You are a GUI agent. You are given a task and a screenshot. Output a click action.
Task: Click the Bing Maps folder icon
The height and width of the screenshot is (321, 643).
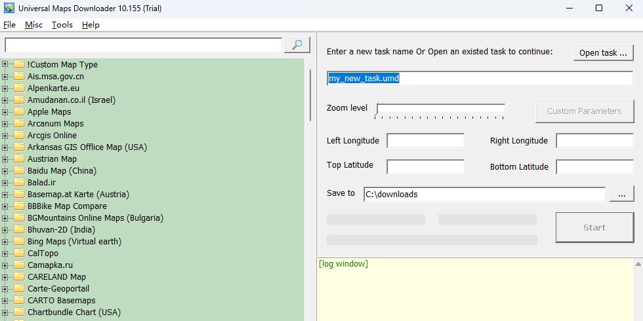[19, 241]
